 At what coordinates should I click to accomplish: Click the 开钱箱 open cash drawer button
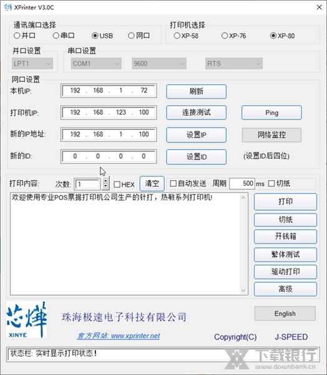(x=285, y=236)
